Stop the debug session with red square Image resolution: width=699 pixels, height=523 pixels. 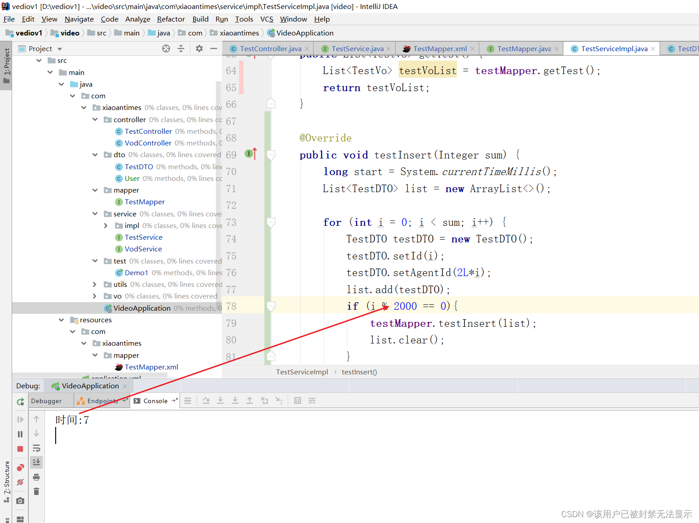[20, 449]
